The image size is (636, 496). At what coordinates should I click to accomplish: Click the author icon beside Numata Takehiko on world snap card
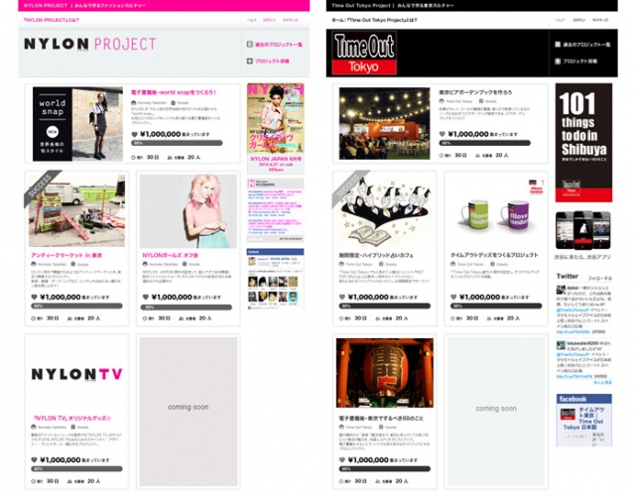pos(134,103)
